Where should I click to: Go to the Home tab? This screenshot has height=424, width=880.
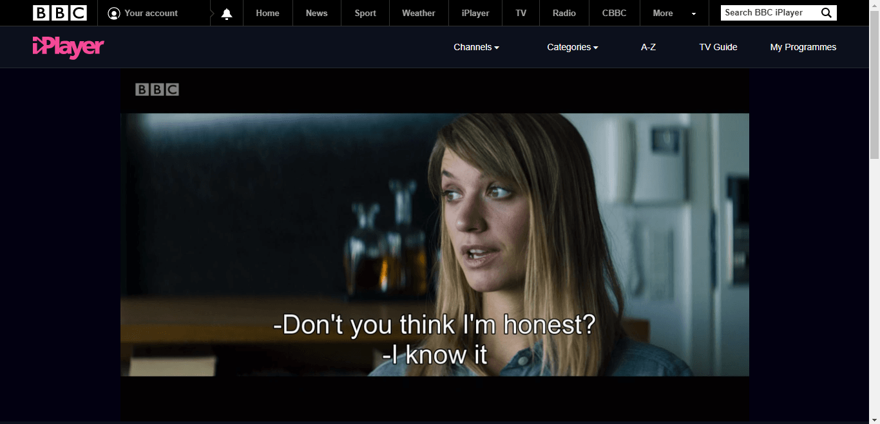pos(267,13)
